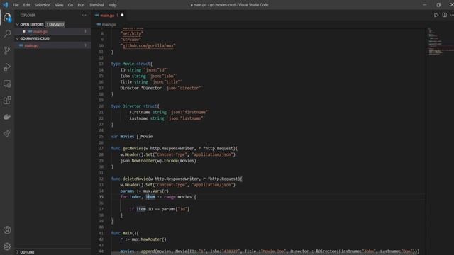This screenshot has height=255, width=454.
Task: Minimize the VS Code window
Action: point(425,5)
